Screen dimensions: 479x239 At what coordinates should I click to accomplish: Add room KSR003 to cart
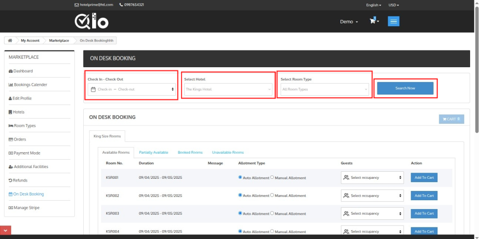(424, 213)
